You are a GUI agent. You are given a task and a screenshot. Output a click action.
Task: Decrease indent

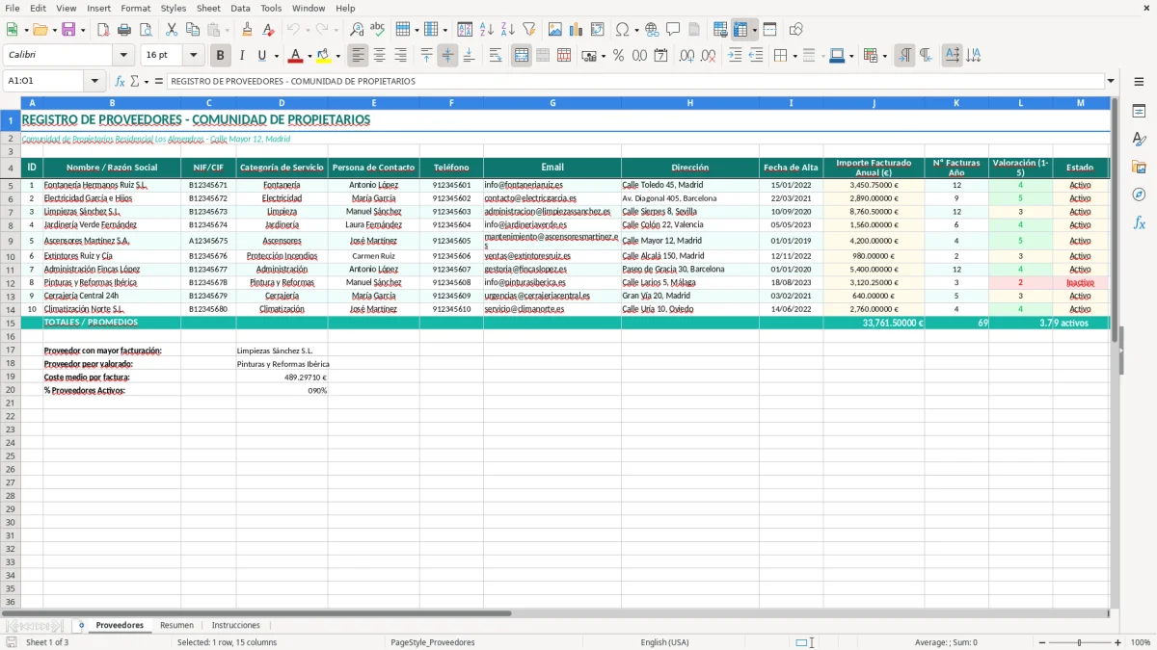click(756, 56)
